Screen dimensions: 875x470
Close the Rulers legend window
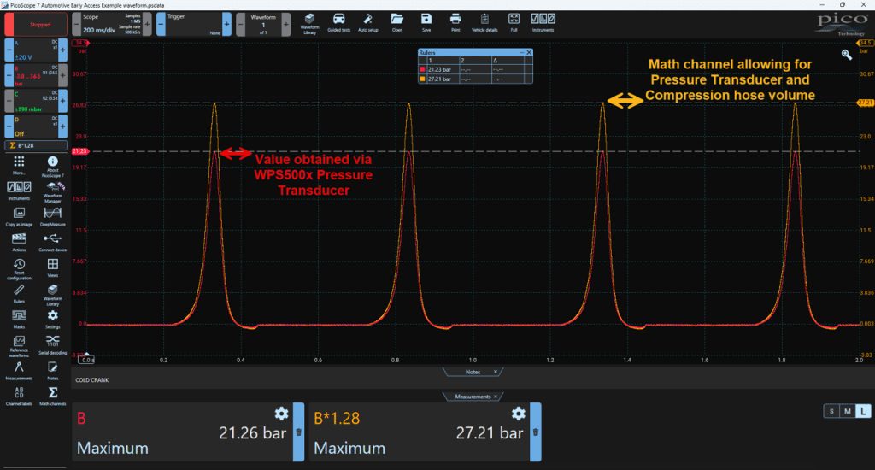coord(528,52)
